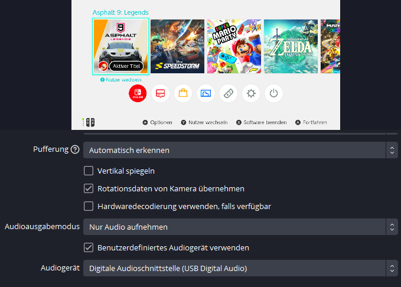Select the partially visible Mario Kart tile

pyautogui.click(x=330, y=46)
